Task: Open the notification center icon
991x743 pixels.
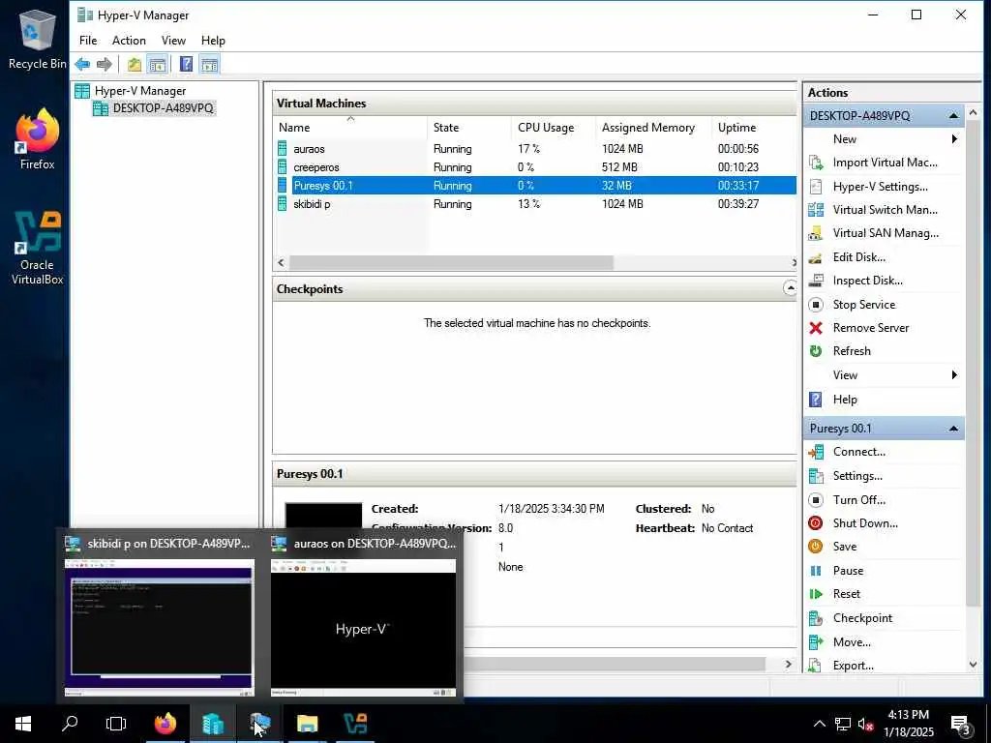Action: [x=961, y=724]
